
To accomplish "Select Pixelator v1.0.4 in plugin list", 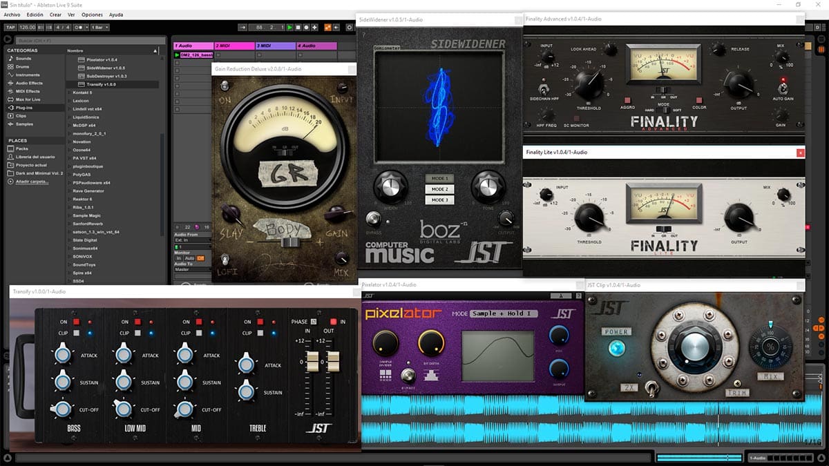I will coord(102,60).
